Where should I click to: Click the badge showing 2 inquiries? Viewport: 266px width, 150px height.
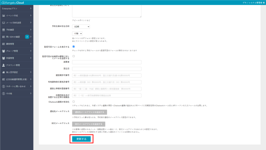27,37
